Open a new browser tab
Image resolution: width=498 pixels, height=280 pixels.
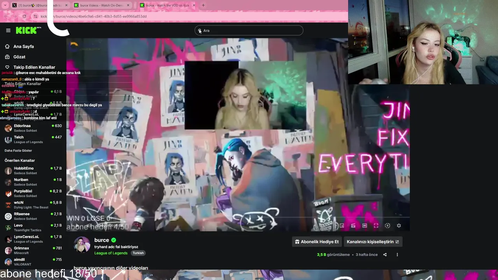click(203, 5)
